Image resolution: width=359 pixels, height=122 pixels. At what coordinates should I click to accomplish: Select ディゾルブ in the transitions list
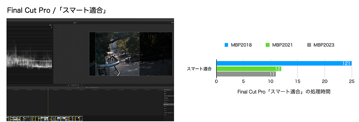(169, 104)
